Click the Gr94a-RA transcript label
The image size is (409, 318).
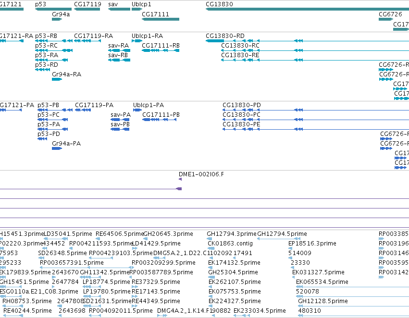coord(66,74)
